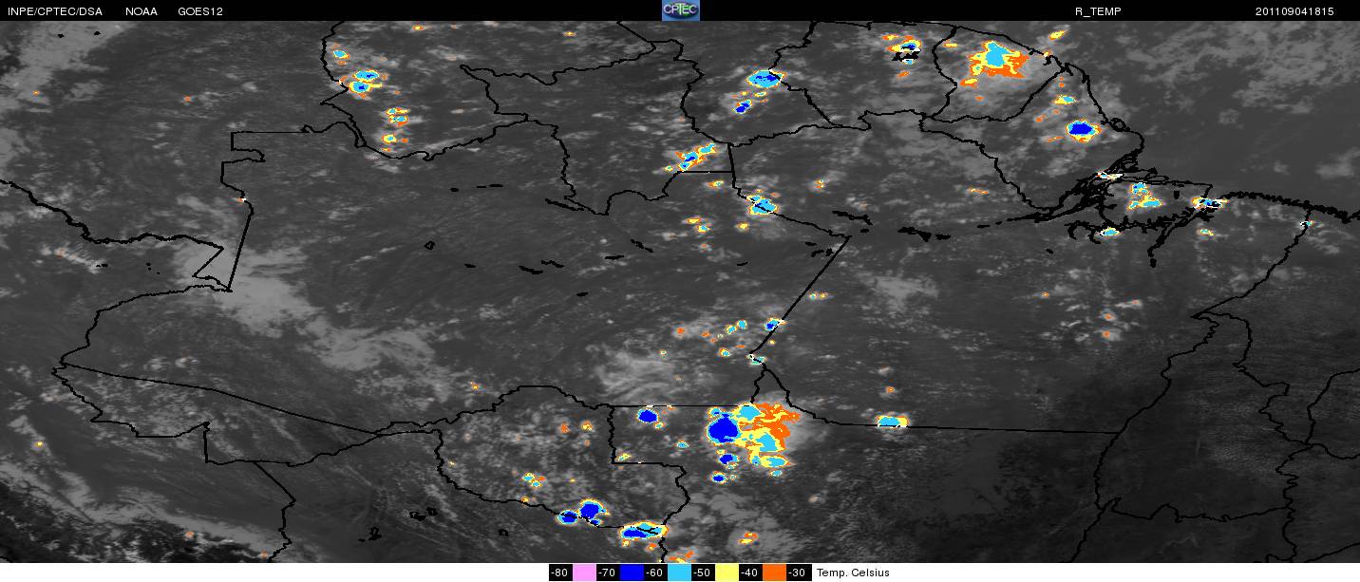Click the NOAA header text

coord(141,11)
